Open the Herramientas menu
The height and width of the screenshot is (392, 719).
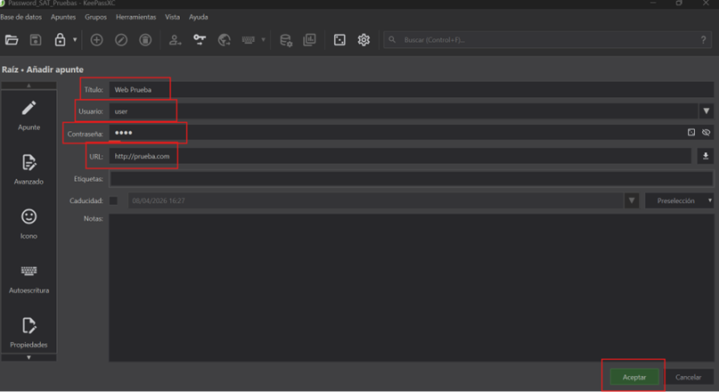click(x=135, y=17)
